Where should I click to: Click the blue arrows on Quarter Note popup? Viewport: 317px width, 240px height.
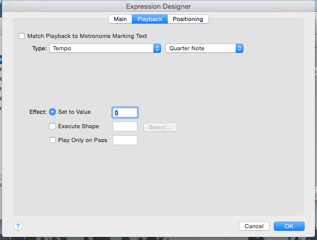pos(239,48)
